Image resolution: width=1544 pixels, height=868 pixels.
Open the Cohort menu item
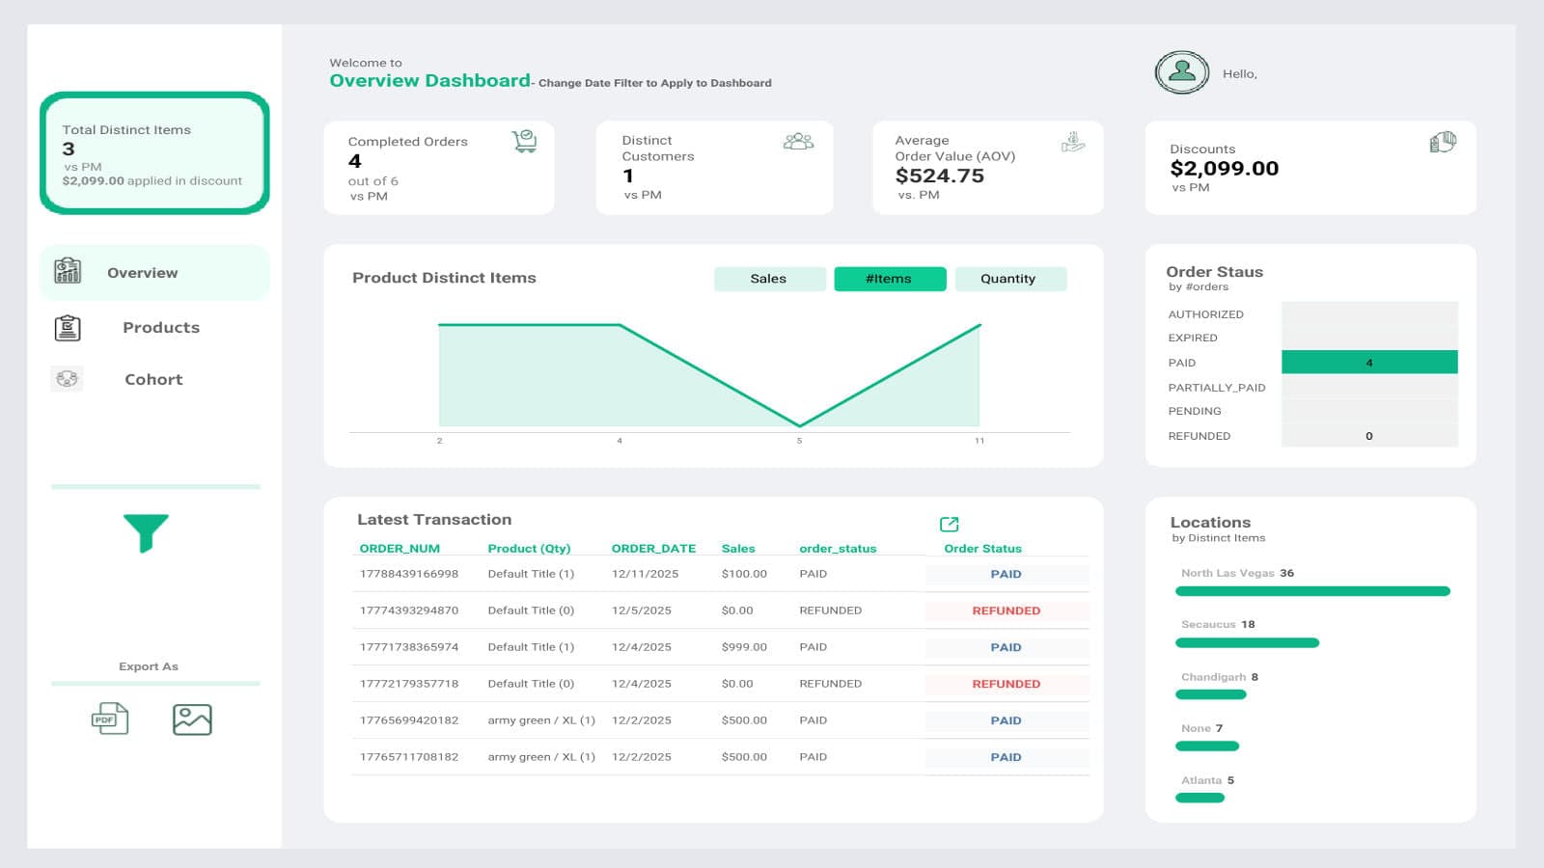[153, 380]
